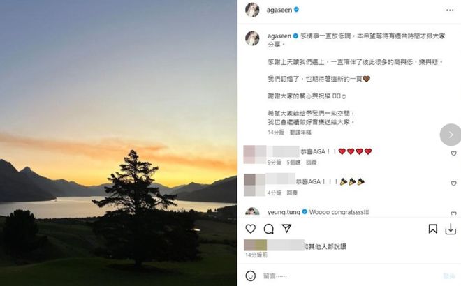View 5 likes on first comment
The image size is (461, 286).
click(x=293, y=163)
